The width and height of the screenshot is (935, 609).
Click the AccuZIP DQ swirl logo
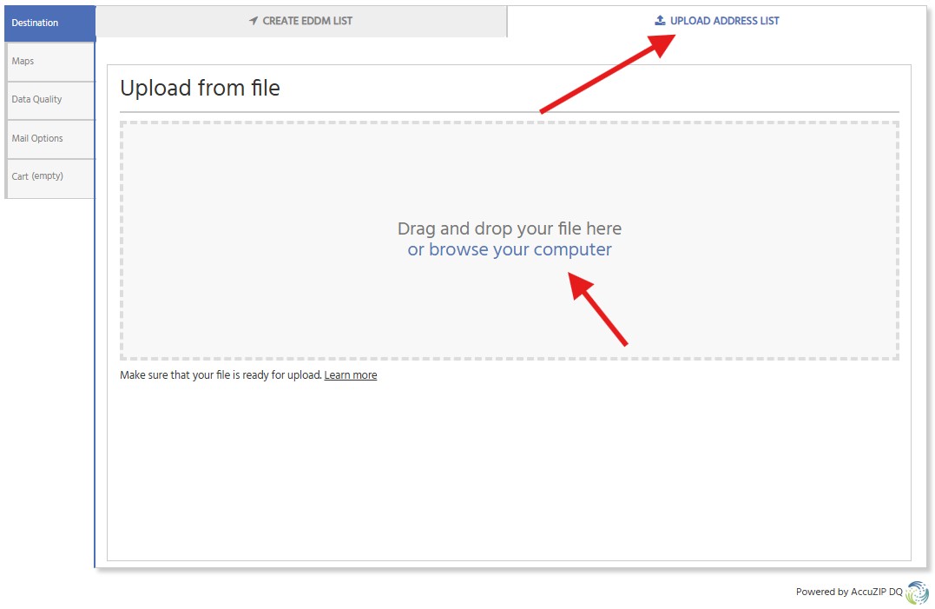(918, 592)
